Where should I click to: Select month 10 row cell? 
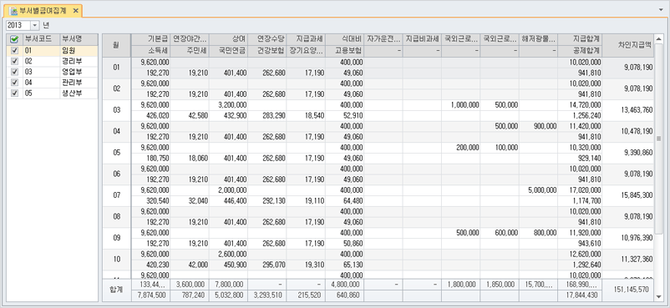[x=116, y=260]
